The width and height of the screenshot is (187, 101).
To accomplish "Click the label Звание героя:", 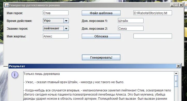I will (17, 29).
